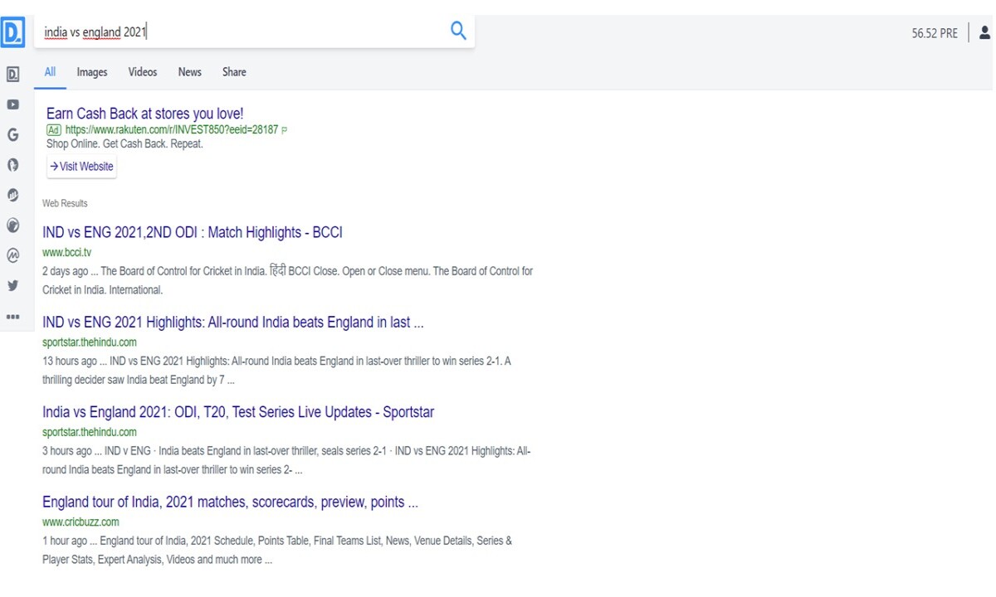This screenshot has width=996, height=597.
Task: Open the CoinMarketCap M sidebar icon
Action: pos(13,255)
